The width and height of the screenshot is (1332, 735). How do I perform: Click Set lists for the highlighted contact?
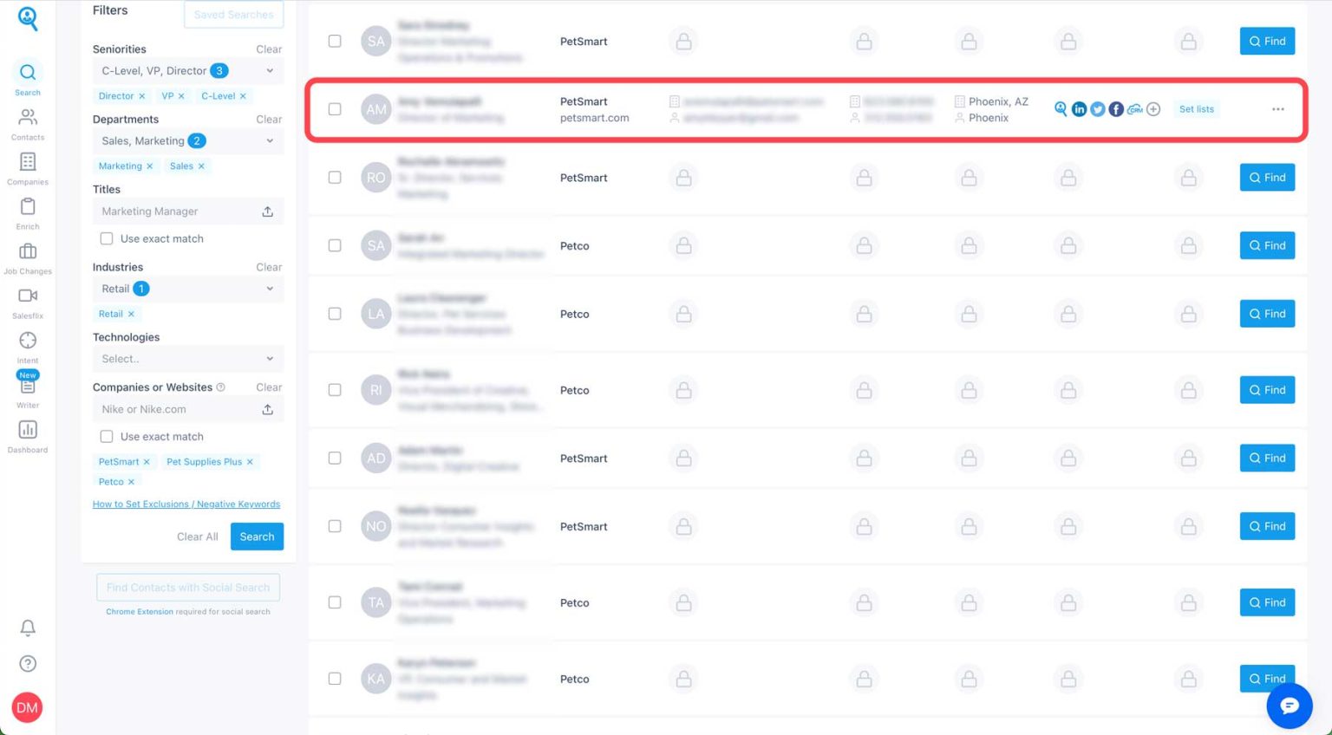[x=1196, y=109]
